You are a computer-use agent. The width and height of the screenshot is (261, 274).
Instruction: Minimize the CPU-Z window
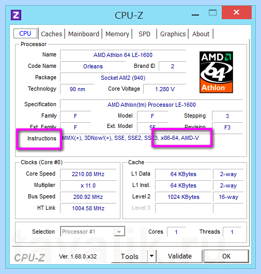195,15
